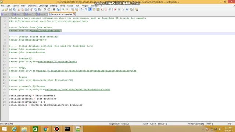The width and height of the screenshot is (235, 132).
Task: Toggle synchronized horizontal scrolling
Action: 77,10
